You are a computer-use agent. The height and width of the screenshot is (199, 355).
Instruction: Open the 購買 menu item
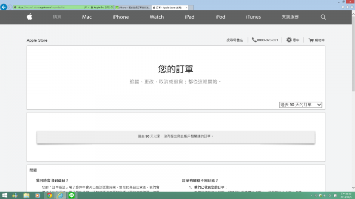pyautogui.click(x=57, y=17)
